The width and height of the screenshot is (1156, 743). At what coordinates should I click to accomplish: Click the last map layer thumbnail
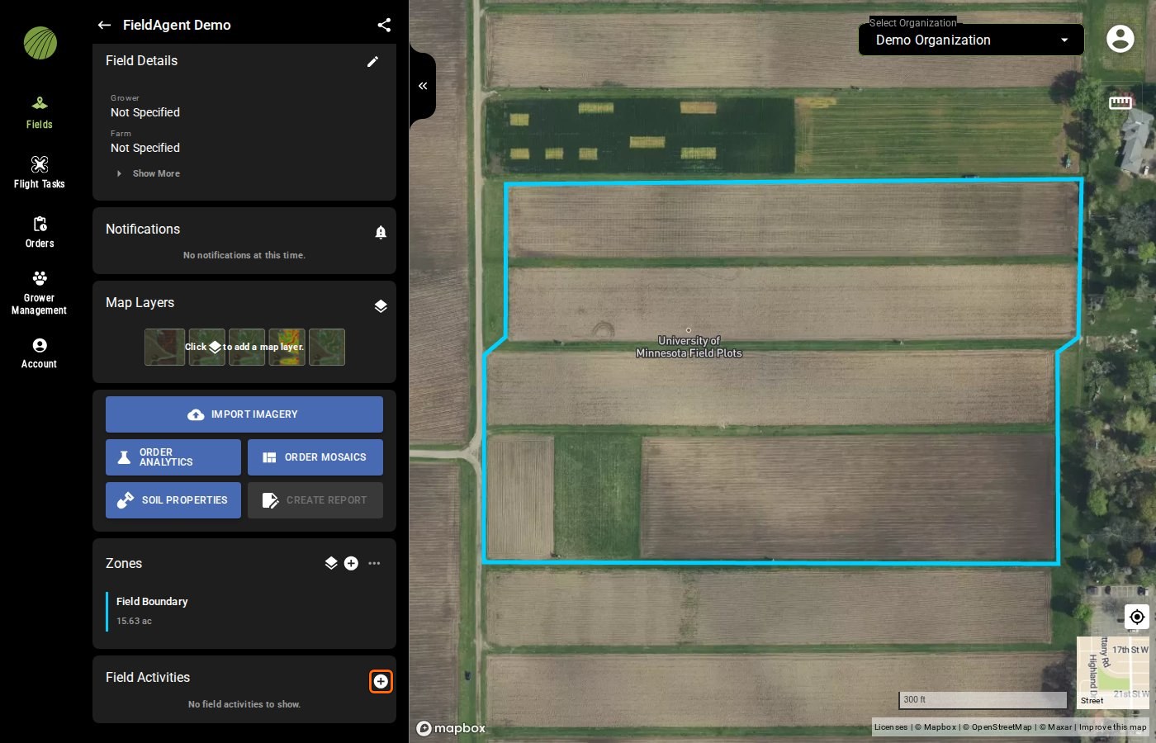[x=327, y=348]
